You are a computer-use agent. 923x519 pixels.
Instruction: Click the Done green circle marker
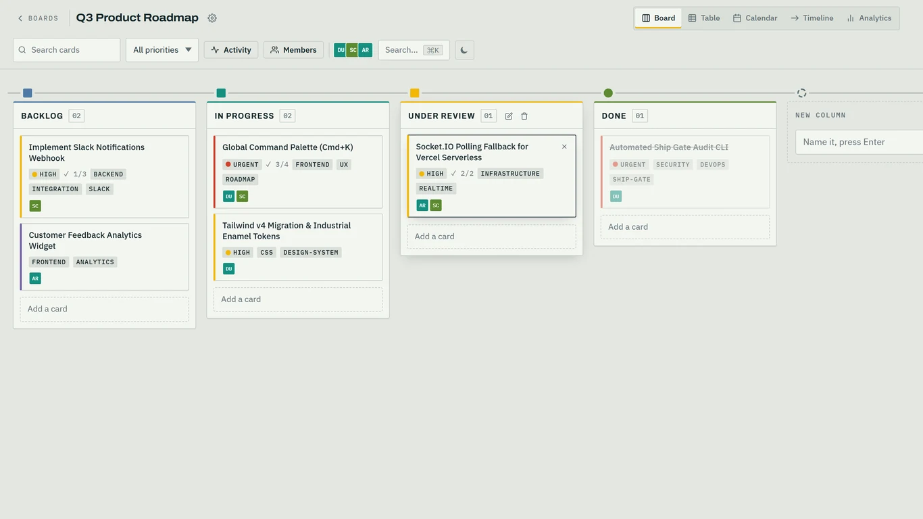[608, 93]
